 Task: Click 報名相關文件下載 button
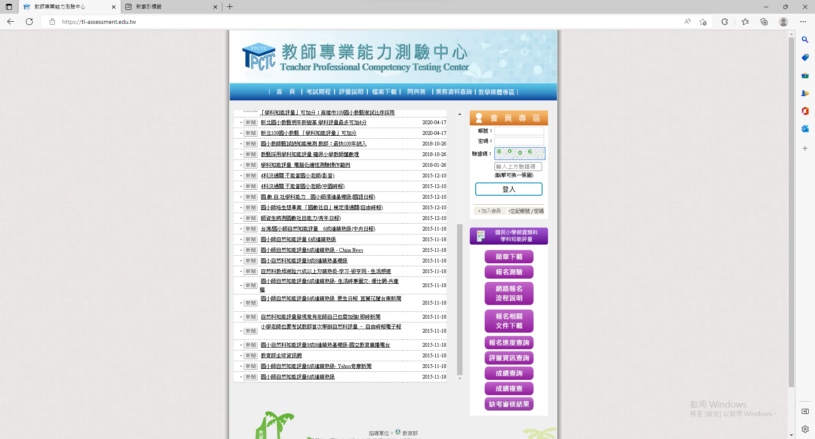[x=509, y=321]
